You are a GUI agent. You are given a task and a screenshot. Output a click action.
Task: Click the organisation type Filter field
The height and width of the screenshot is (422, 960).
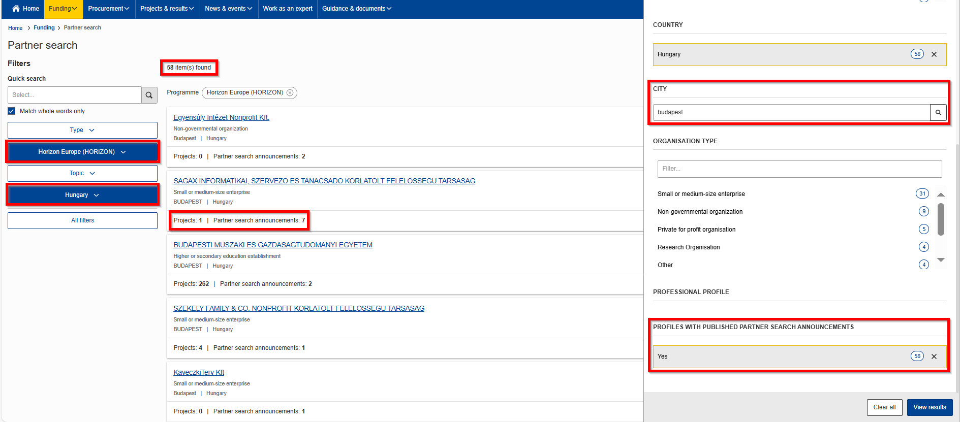[799, 169]
